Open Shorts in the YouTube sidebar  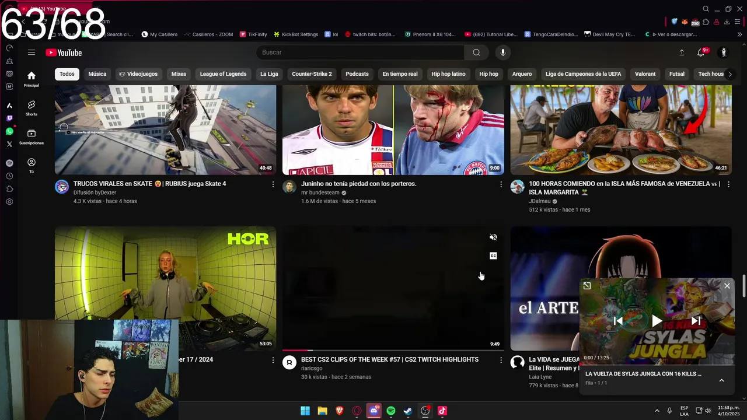[x=32, y=107]
